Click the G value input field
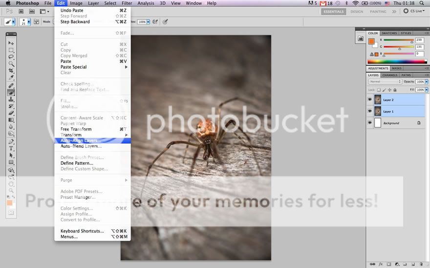This screenshot has width=430, height=268. [420, 47]
